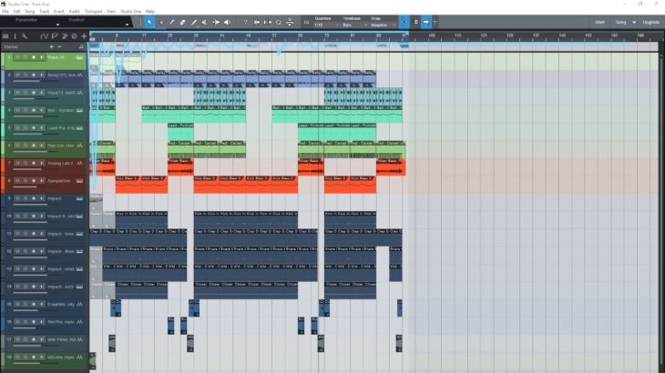This screenshot has width=665, height=373.
Task: Open the Audio menu
Action: [x=74, y=12]
